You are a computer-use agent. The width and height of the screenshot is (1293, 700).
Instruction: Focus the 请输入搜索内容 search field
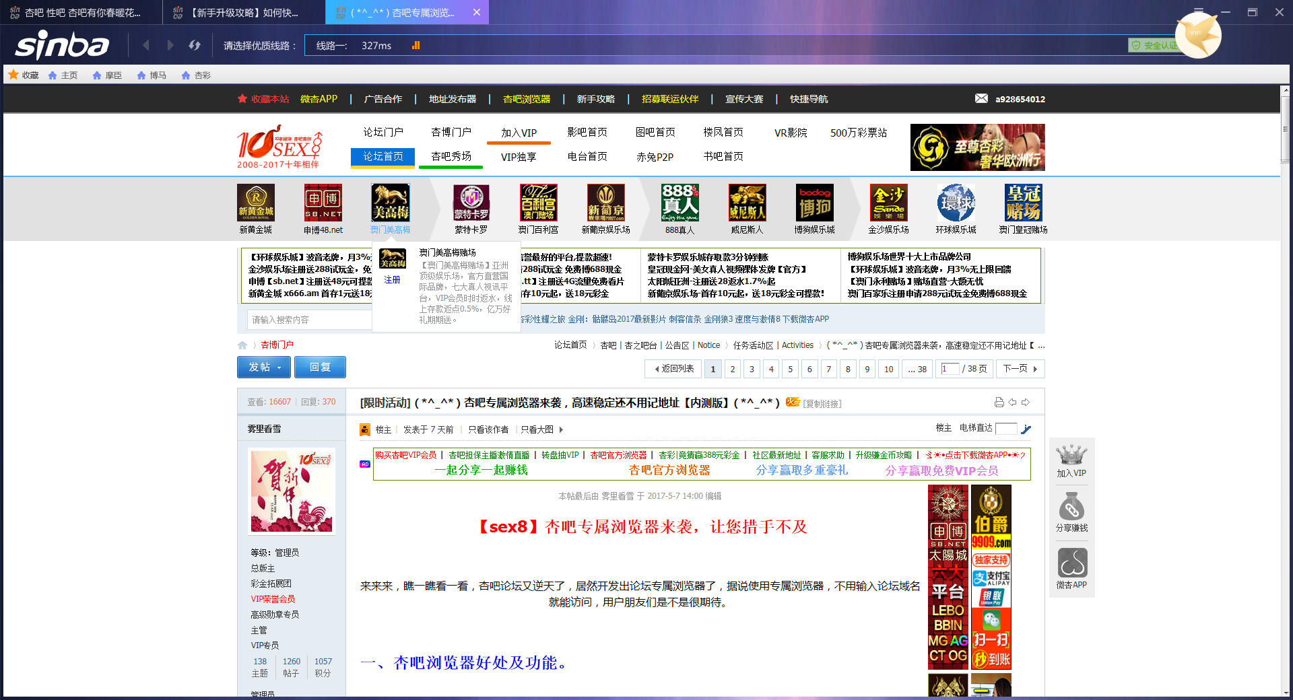tap(310, 320)
